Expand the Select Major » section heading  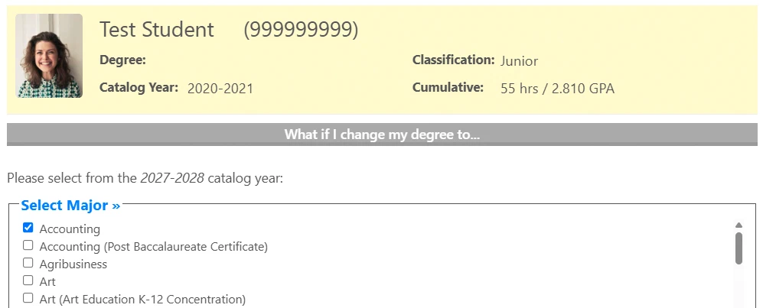click(x=70, y=205)
